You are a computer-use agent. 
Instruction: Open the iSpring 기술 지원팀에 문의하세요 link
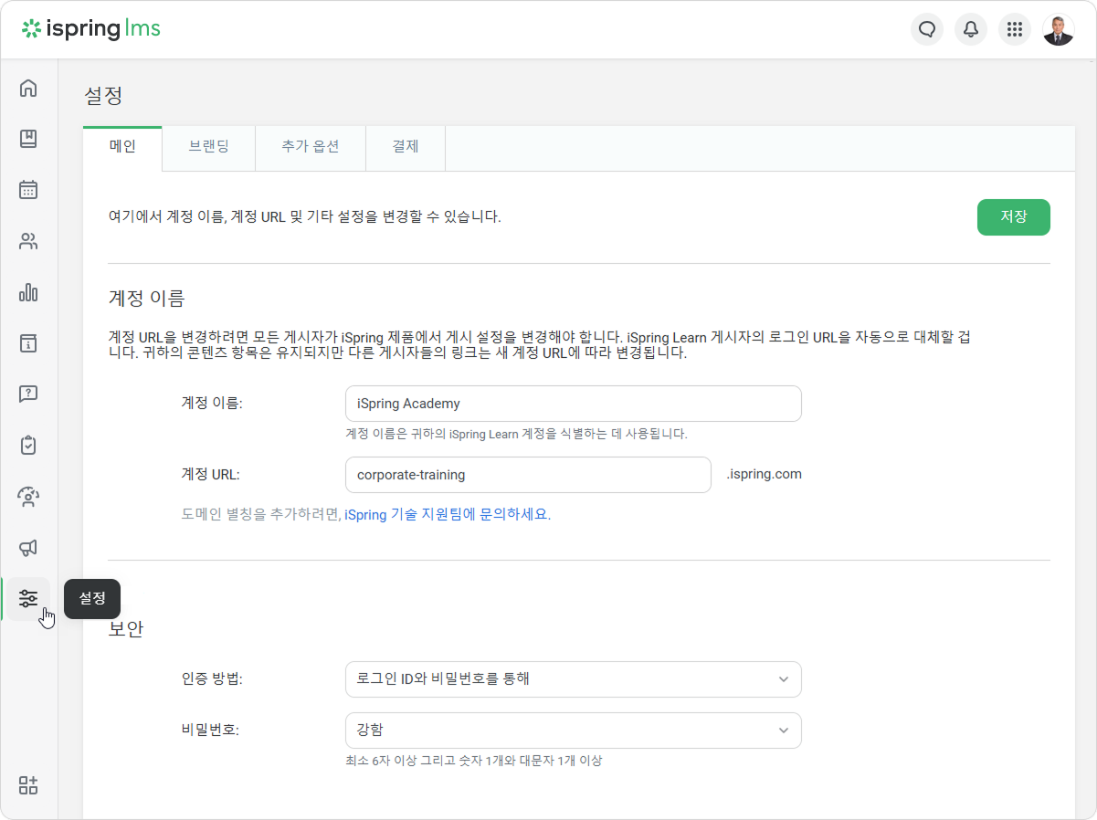[x=448, y=514]
